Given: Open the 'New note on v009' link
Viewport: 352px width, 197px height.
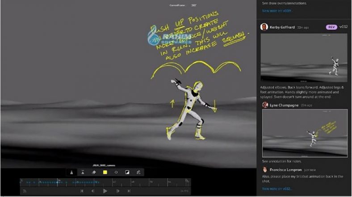Looking at the screenshot, I should (277, 11).
